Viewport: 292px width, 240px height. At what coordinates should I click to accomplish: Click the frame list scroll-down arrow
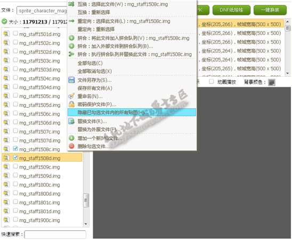(x=288, y=73)
